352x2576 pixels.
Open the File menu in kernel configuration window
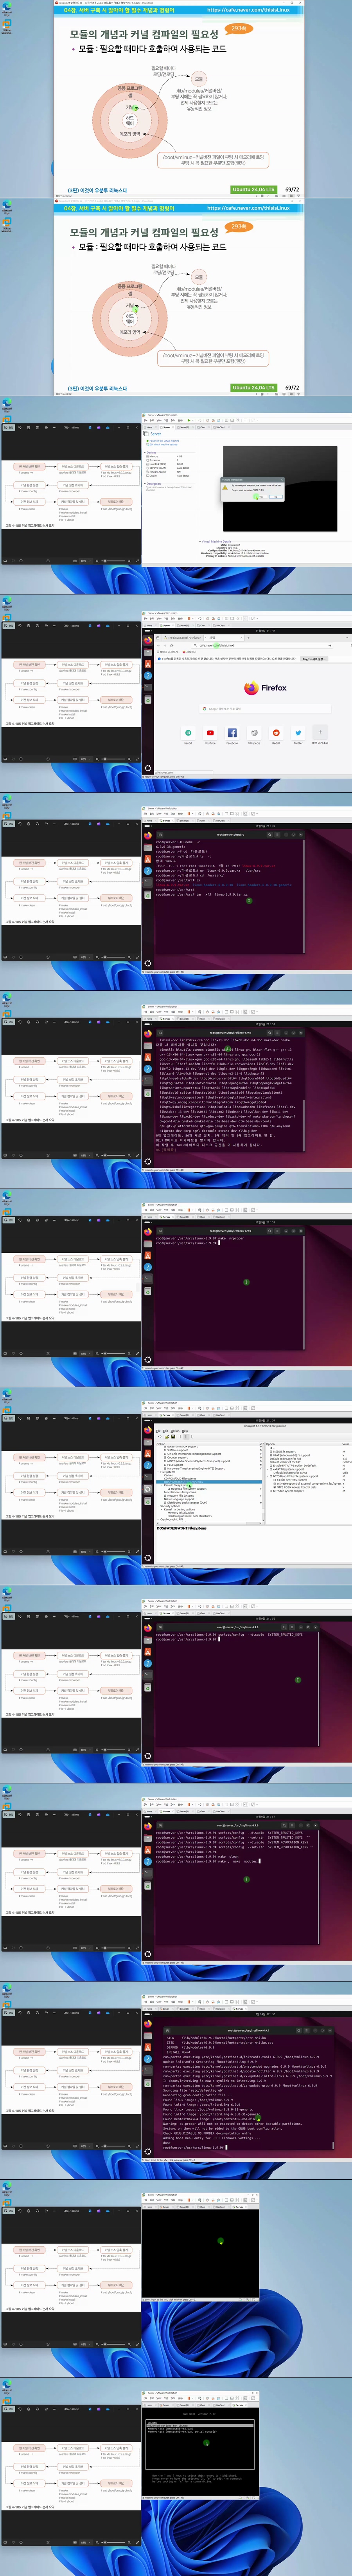click(x=158, y=1431)
